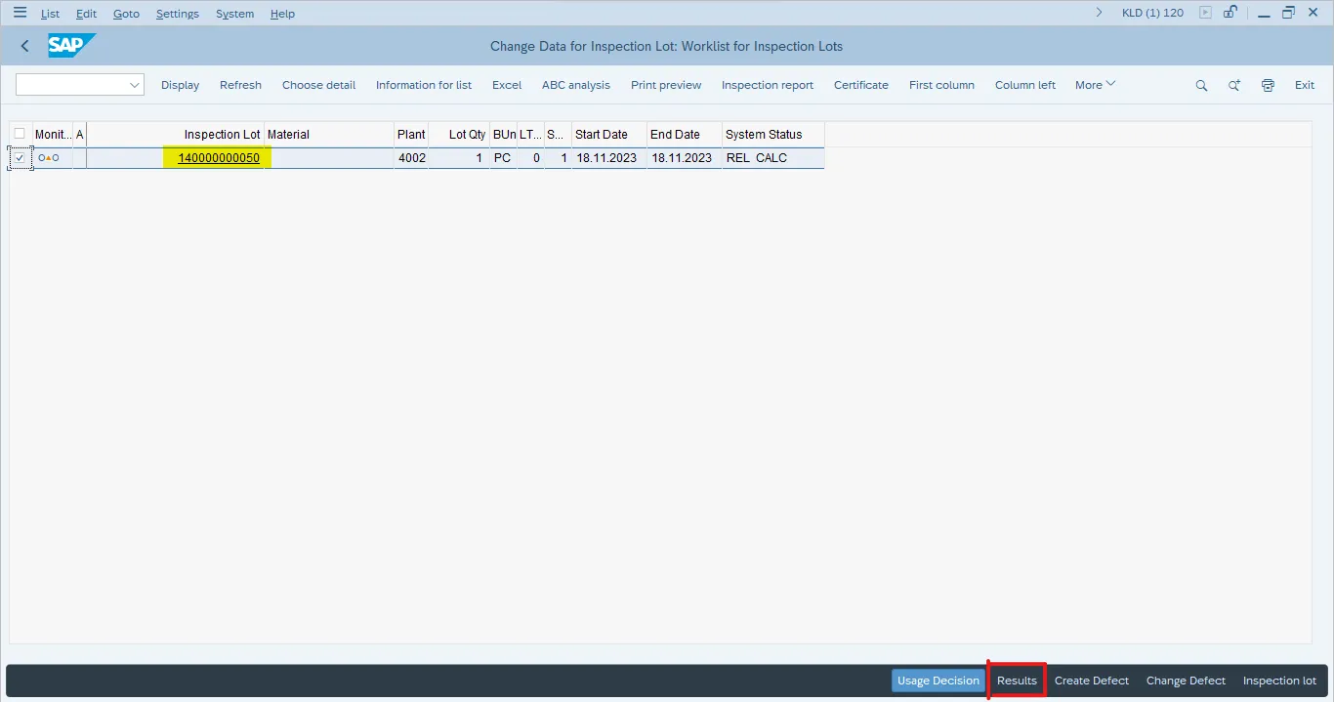
Task: Click the session lock icon in title bar
Action: (x=1230, y=13)
